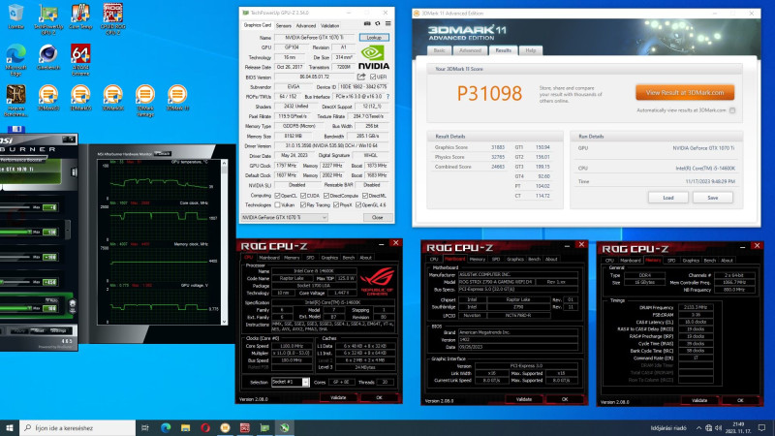Click Load button in 3DMark 11
This screenshot has width=775, height=436.
pyautogui.click(x=668, y=198)
